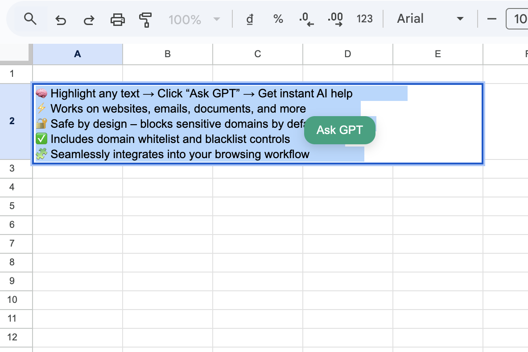The image size is (528, 352).
Task: Select row 5 header
Action: pos(16,206)
